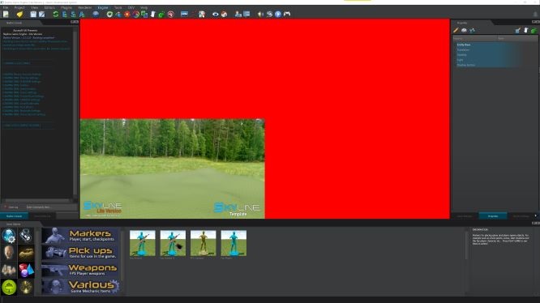Open the File menu

click(6, 7)
